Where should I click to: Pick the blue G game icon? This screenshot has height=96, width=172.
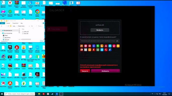tap(94, 46)
